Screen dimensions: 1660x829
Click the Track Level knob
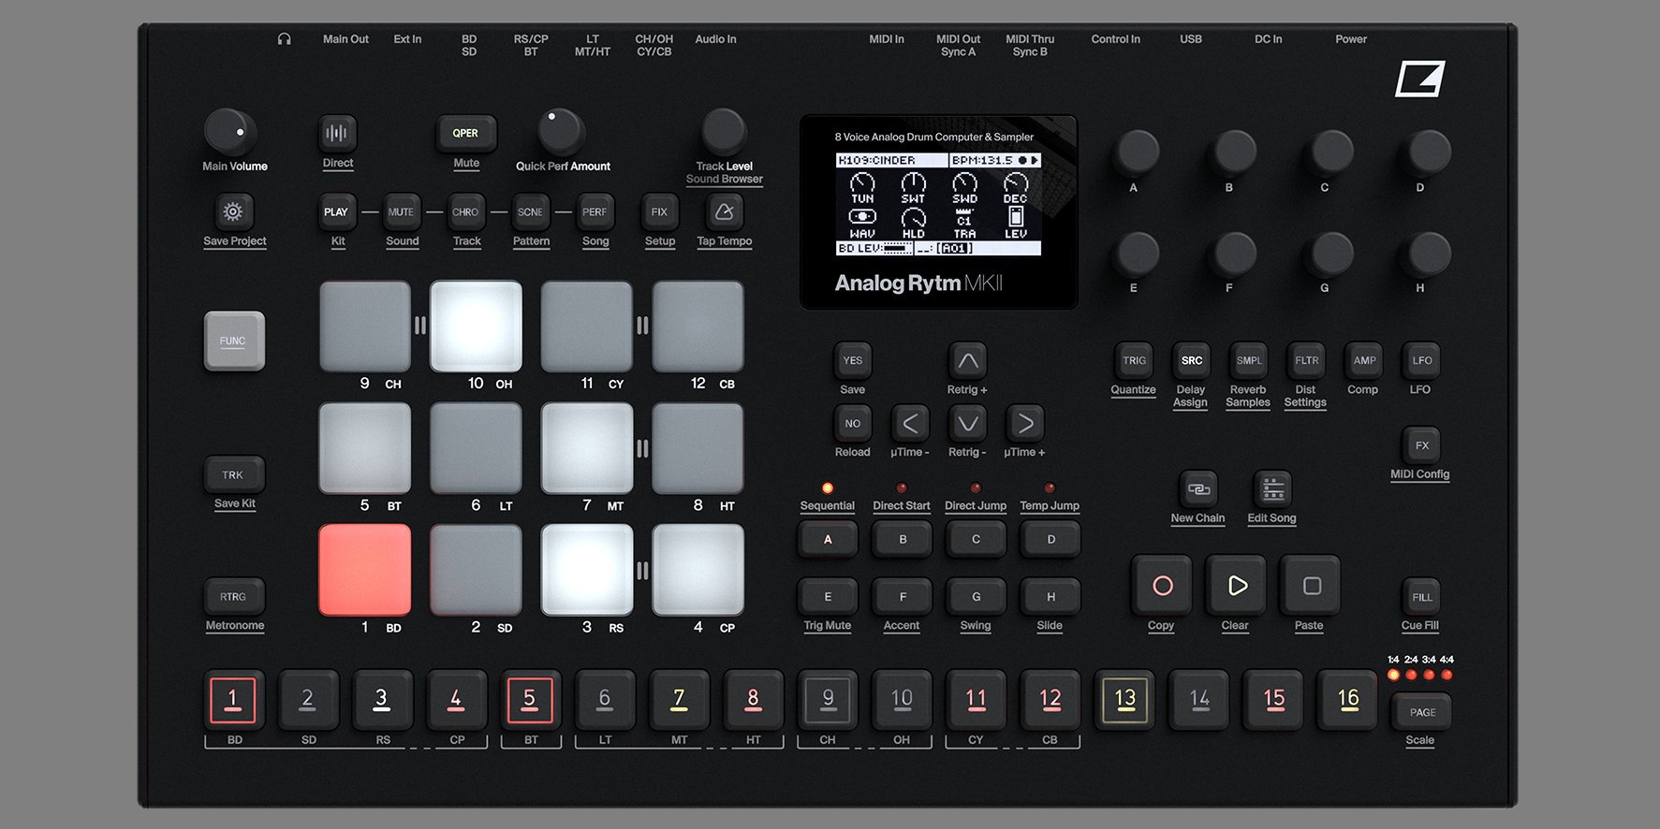(x=724, y=132)
